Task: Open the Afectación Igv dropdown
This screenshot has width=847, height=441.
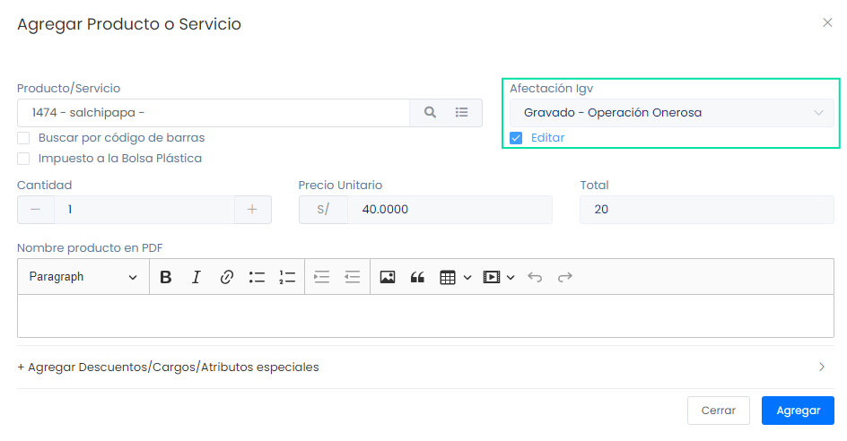Action: (671, 113)
